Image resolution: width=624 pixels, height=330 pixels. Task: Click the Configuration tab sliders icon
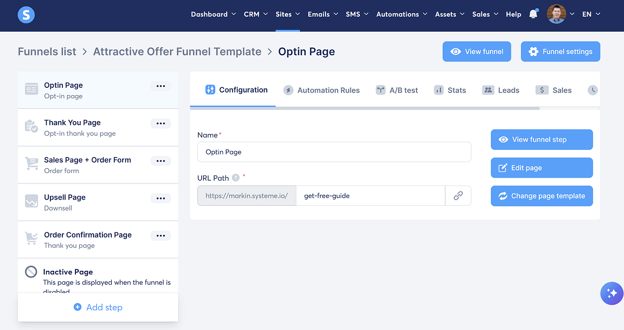point(210,89)
